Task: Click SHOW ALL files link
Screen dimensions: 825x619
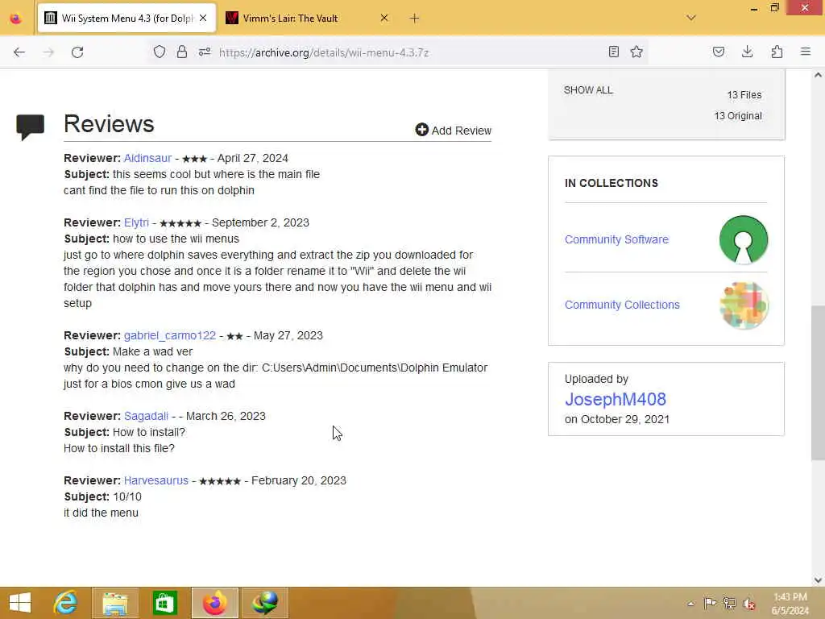Action: point(588,90)
